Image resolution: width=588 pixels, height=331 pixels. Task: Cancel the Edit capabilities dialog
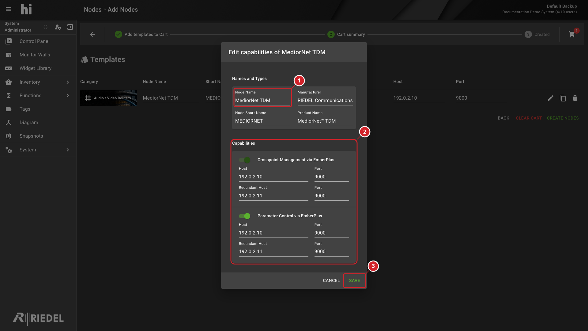click(x=331, y=280)
